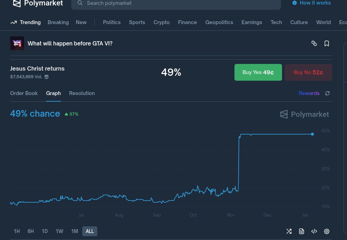
Task: Click the green 37% change indicator
Action: pyautogui.click(x=72, y=114)
